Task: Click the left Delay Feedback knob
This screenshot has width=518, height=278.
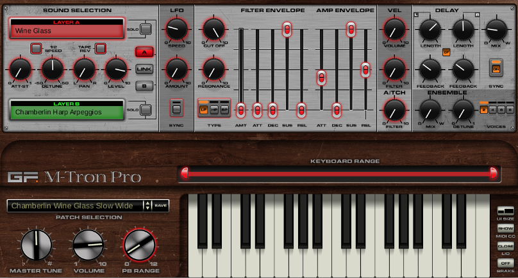Action: click(430, 70)
